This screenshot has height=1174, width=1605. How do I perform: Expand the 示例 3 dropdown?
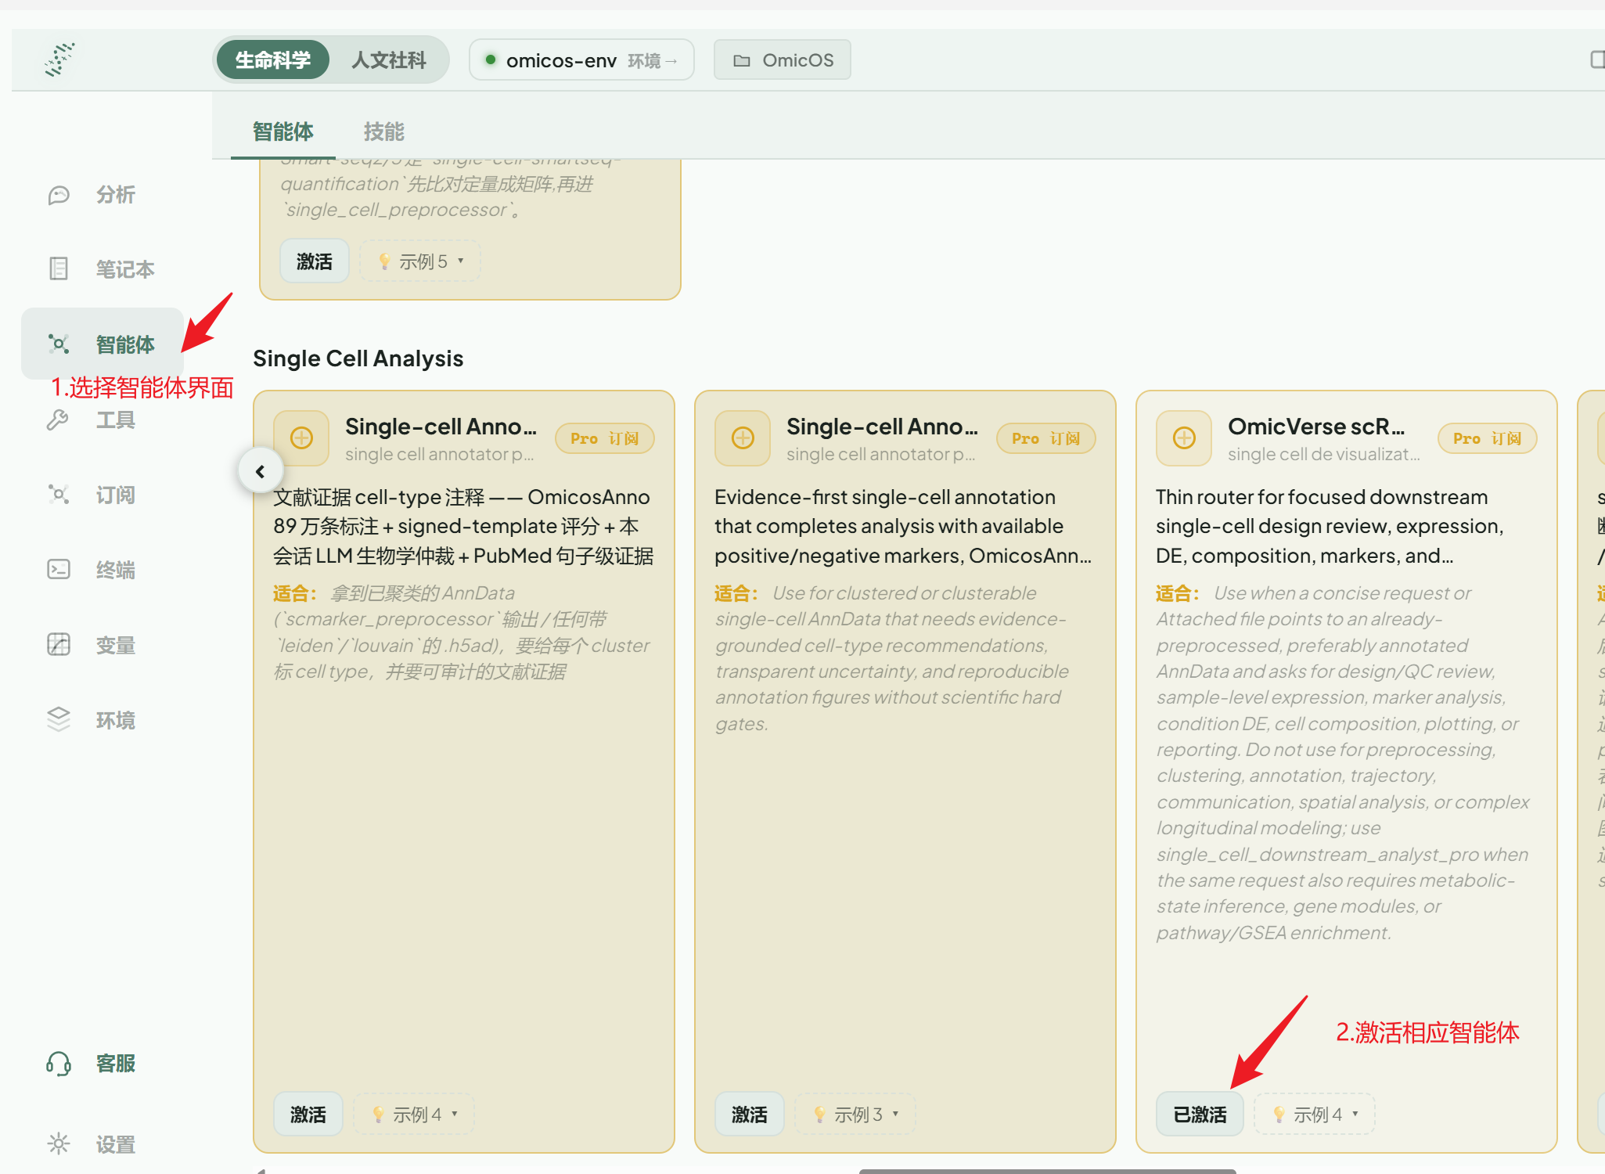855,1114
